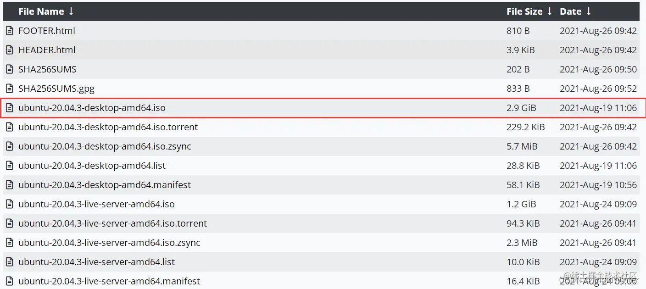Click the 3.9 KiB size of HEADER.html
Image resolution: width=646 pixels, height=289 pixels.
click(521, 50)
